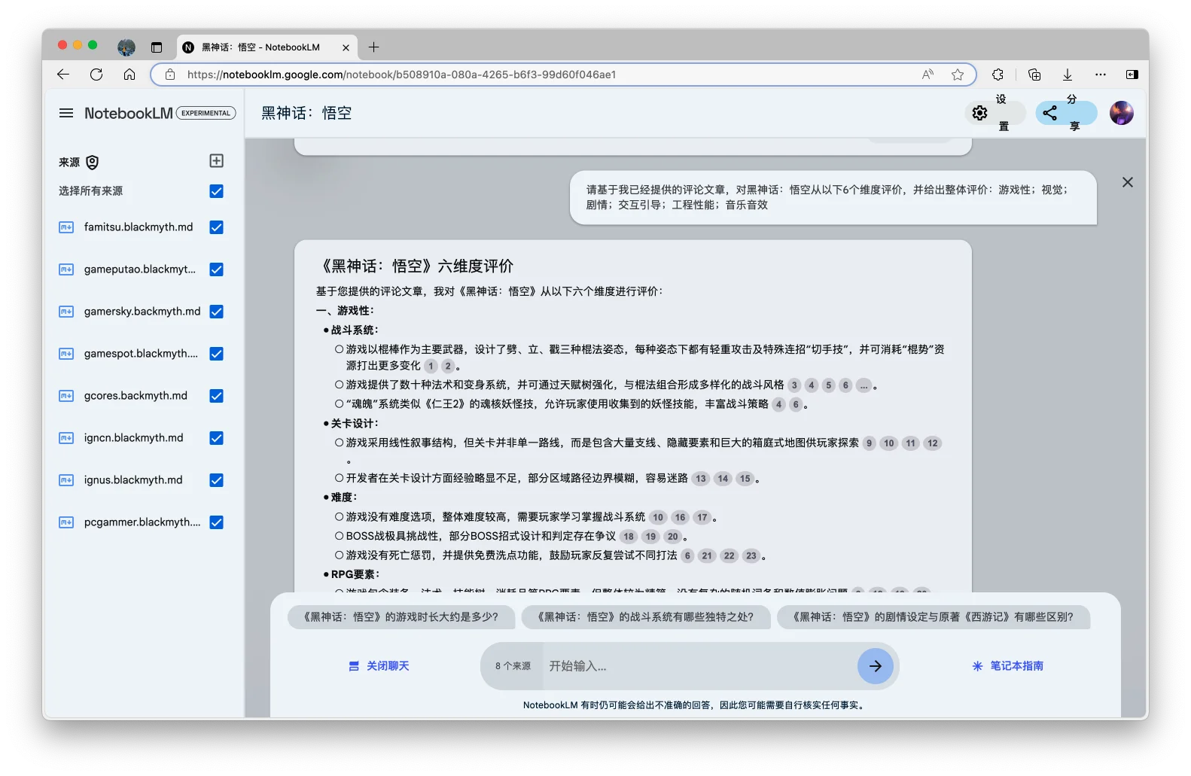Open the browser collections icon
1191x776 pixels.
point(1034,75)
